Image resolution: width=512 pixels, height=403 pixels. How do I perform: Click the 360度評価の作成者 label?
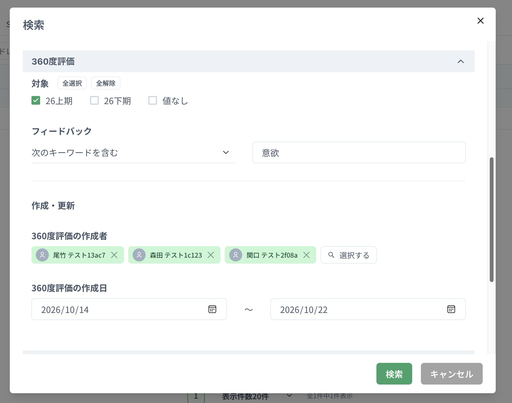click(69, 236)
